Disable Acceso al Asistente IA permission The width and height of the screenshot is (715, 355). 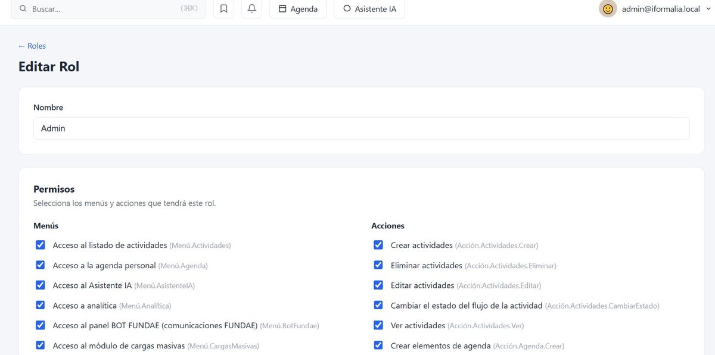[x=41, y=285]
